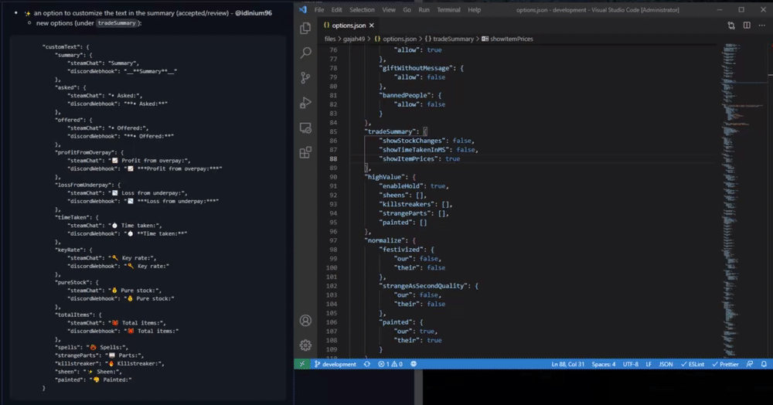
Task: Change the UTF-8 file encoding
Action: click(631, 364)
